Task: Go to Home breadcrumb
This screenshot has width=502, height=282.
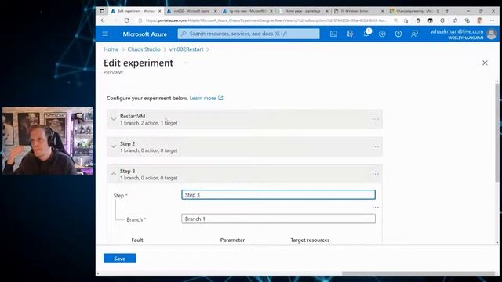Action: pos(111,49)
